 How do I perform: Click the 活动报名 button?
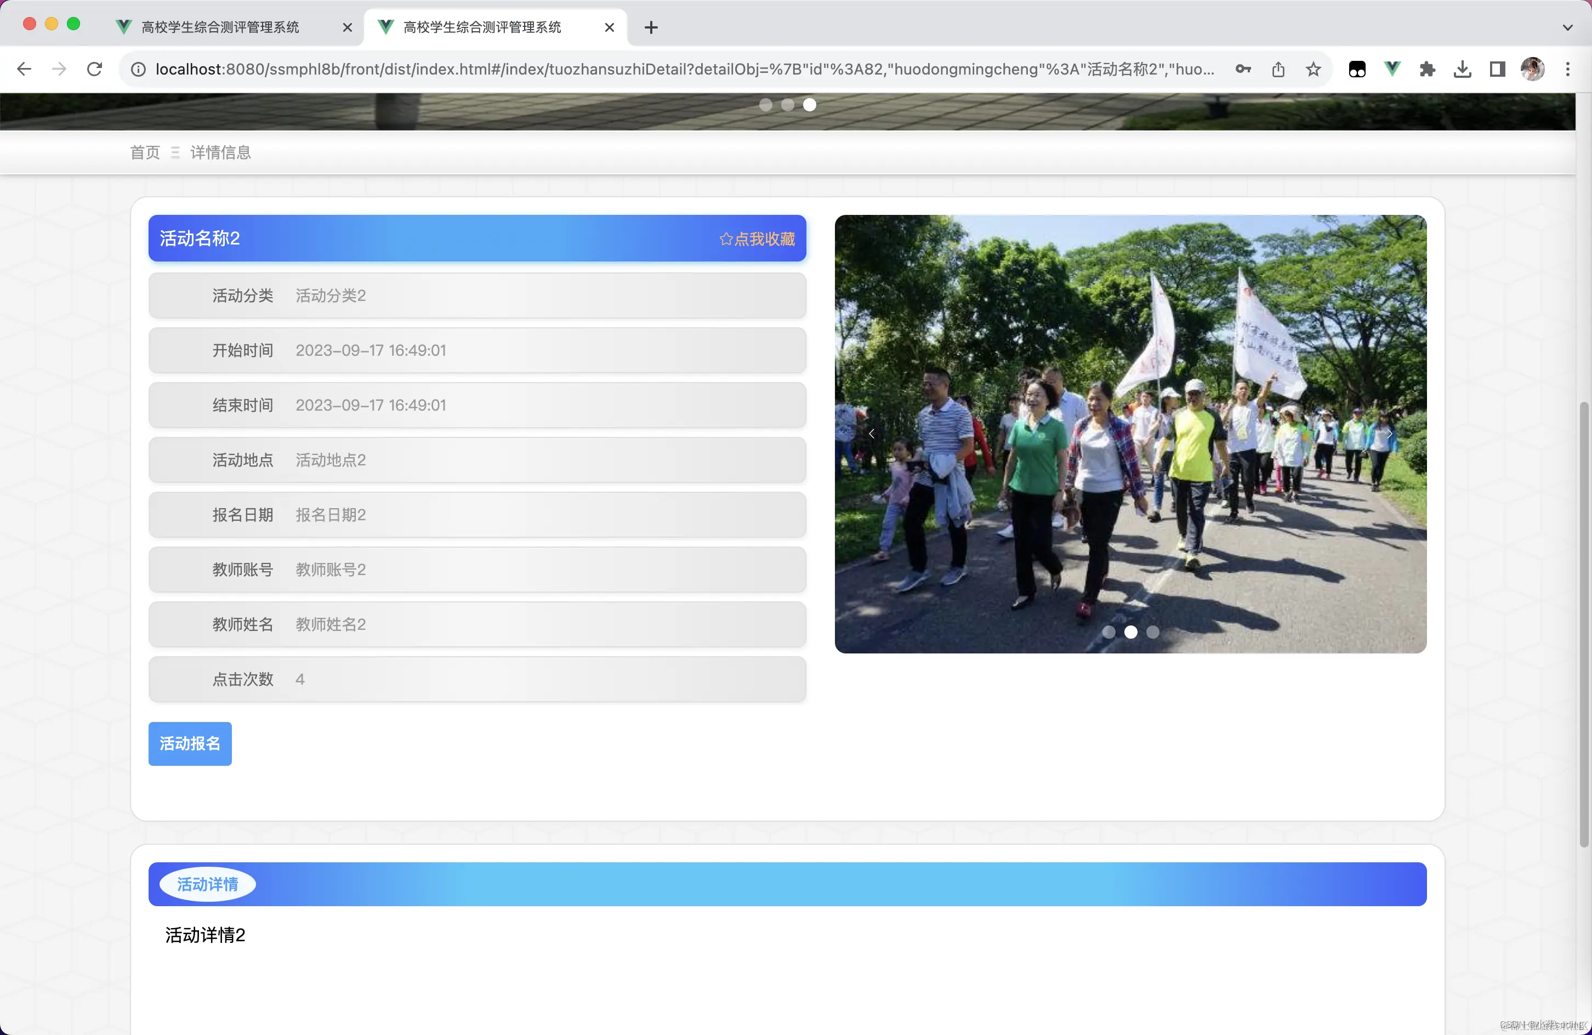pos(190,743)
